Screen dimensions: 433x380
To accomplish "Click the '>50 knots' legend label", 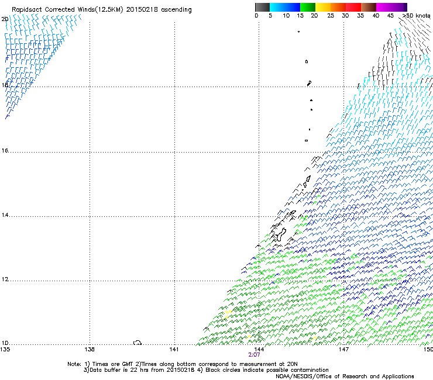I will [x=417, y=16].
